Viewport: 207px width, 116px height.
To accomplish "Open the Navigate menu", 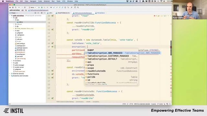I will click(33, 1).
